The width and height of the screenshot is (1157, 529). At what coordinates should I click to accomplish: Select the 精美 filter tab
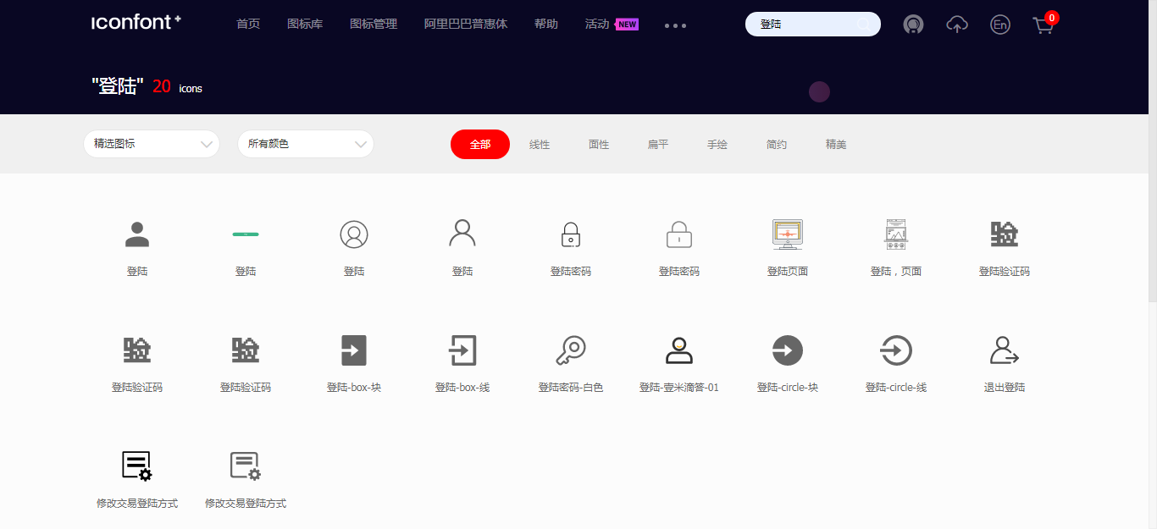[x=836, y=145]
